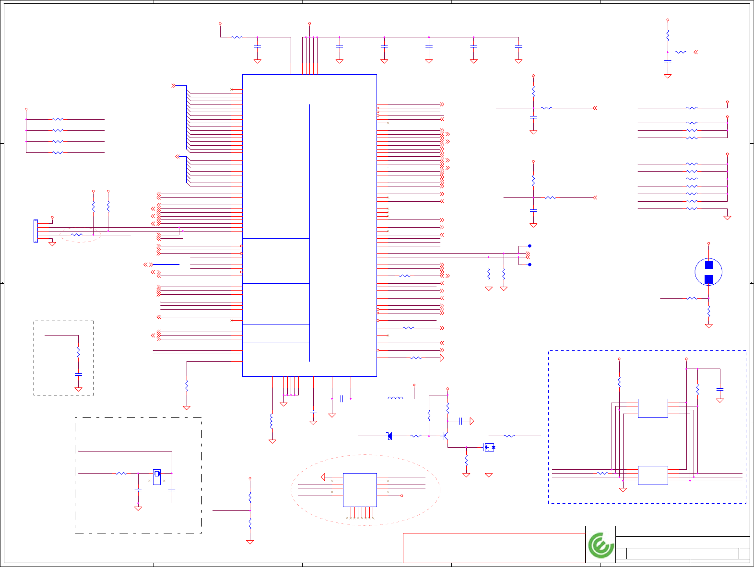Select the vertical inductor under the main IC
This screenshot has width=754, height=567.
[x=272, y=421]
